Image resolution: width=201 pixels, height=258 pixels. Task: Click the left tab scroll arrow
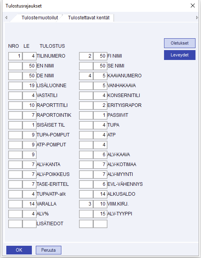(6, 17)
